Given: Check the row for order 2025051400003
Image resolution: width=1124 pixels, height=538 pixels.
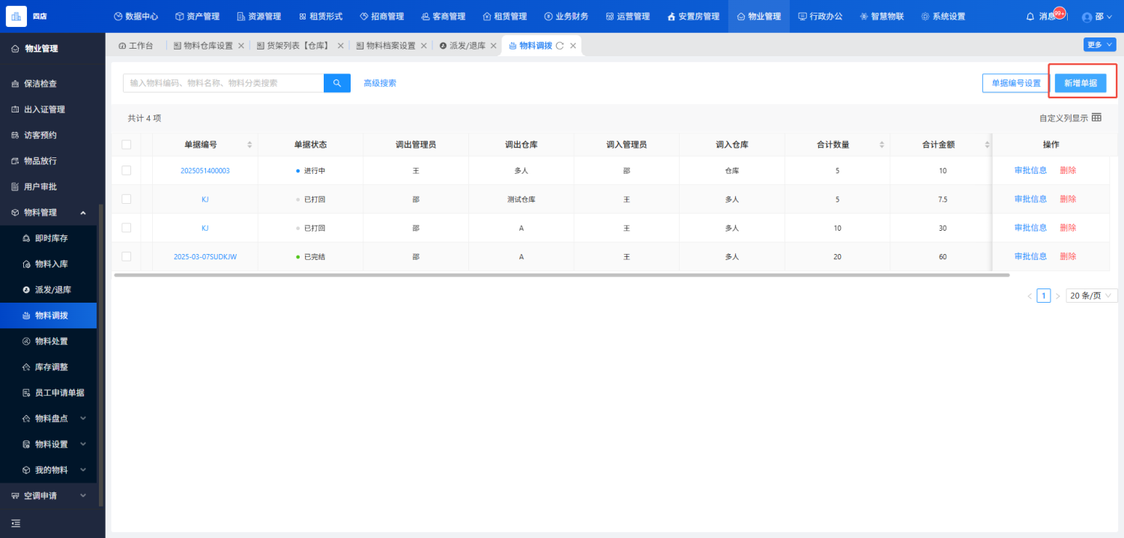Looking at the screenshot, I should [126, 171].
